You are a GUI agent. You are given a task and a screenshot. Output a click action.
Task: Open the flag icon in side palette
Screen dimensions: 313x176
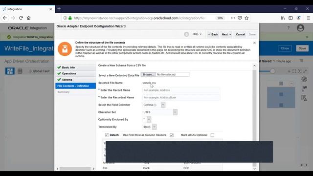pyautogui.click(x=304, y=88)
